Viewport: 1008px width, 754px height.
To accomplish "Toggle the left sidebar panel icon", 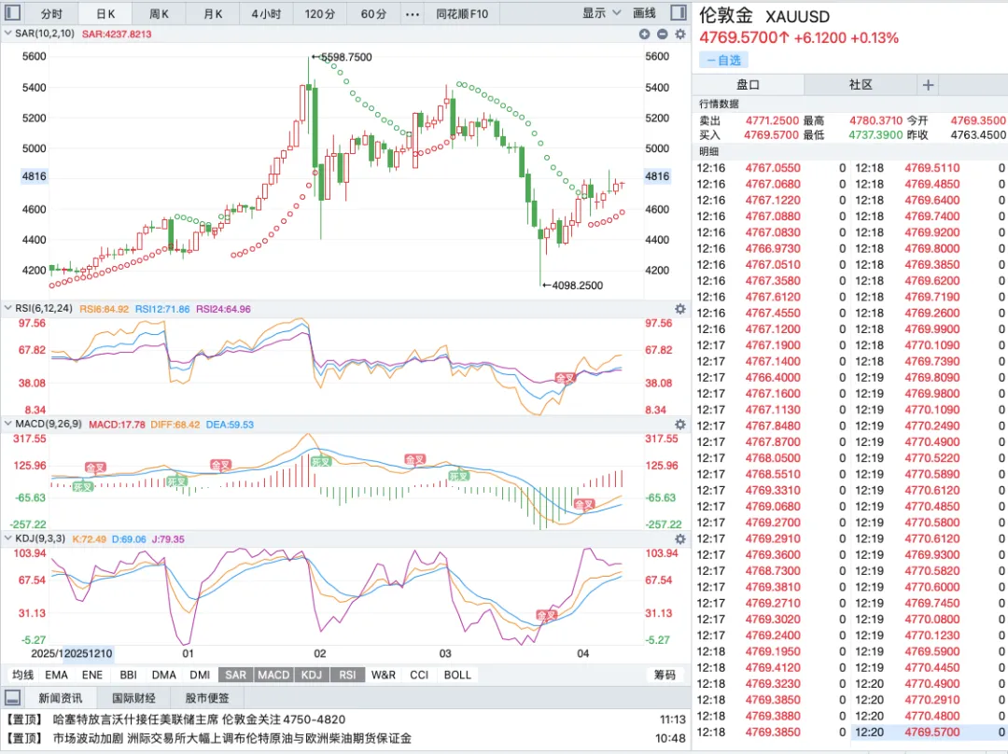I will click(12, 13).
